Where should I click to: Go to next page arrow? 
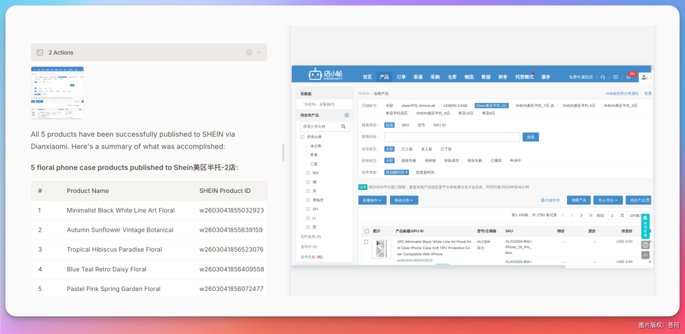click(x=581, y=215)
